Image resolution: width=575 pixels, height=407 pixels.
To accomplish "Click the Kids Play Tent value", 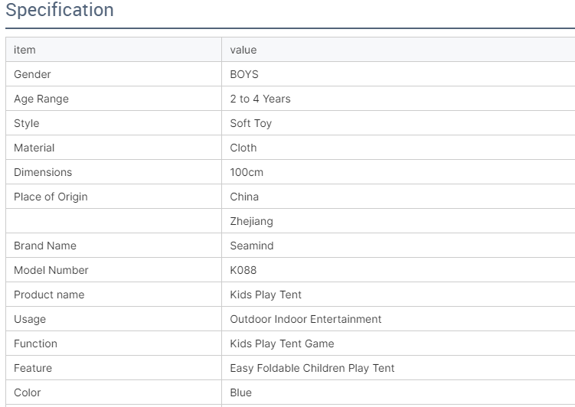I will click(266, 295).
